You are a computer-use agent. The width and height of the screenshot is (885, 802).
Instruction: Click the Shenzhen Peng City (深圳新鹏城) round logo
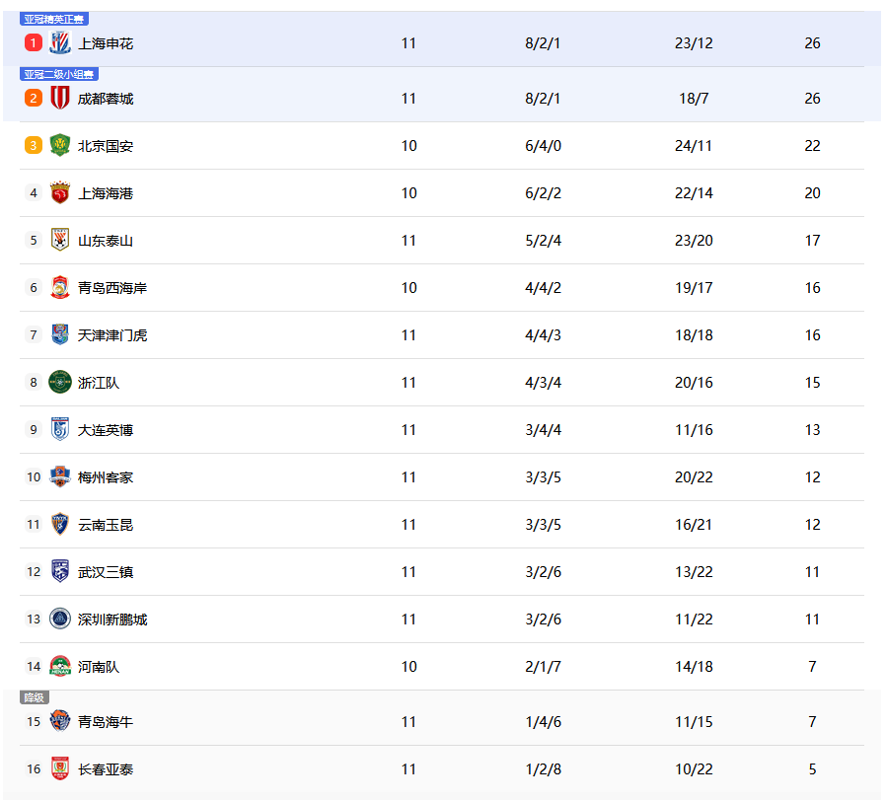click(60, 620)
